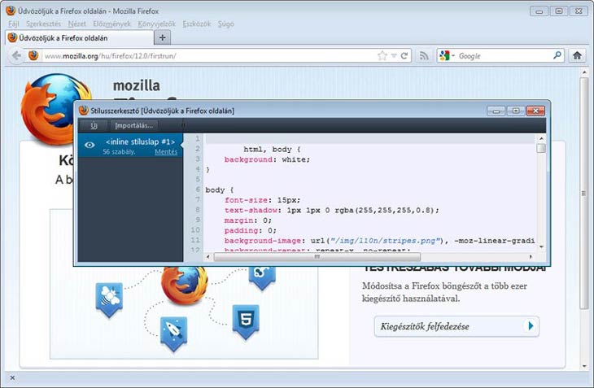Click the '/img/l10n/stripes.png' url text

385,241
